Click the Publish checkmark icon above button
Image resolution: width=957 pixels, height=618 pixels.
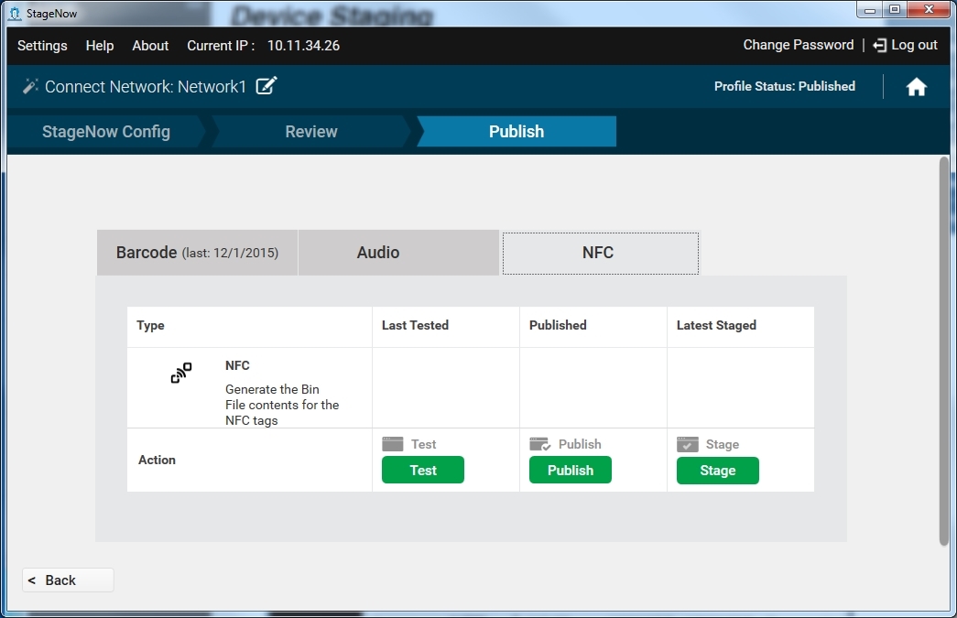[539, 444]
